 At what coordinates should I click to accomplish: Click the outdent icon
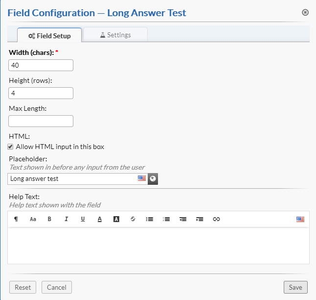[183, 219]
